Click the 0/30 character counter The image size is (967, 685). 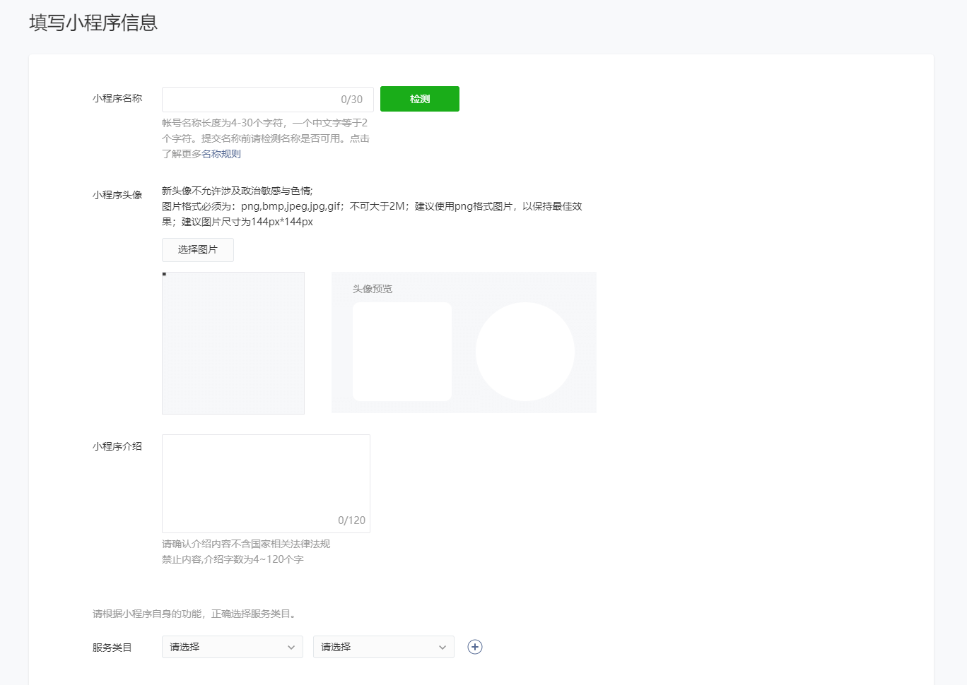click(351, 100)
